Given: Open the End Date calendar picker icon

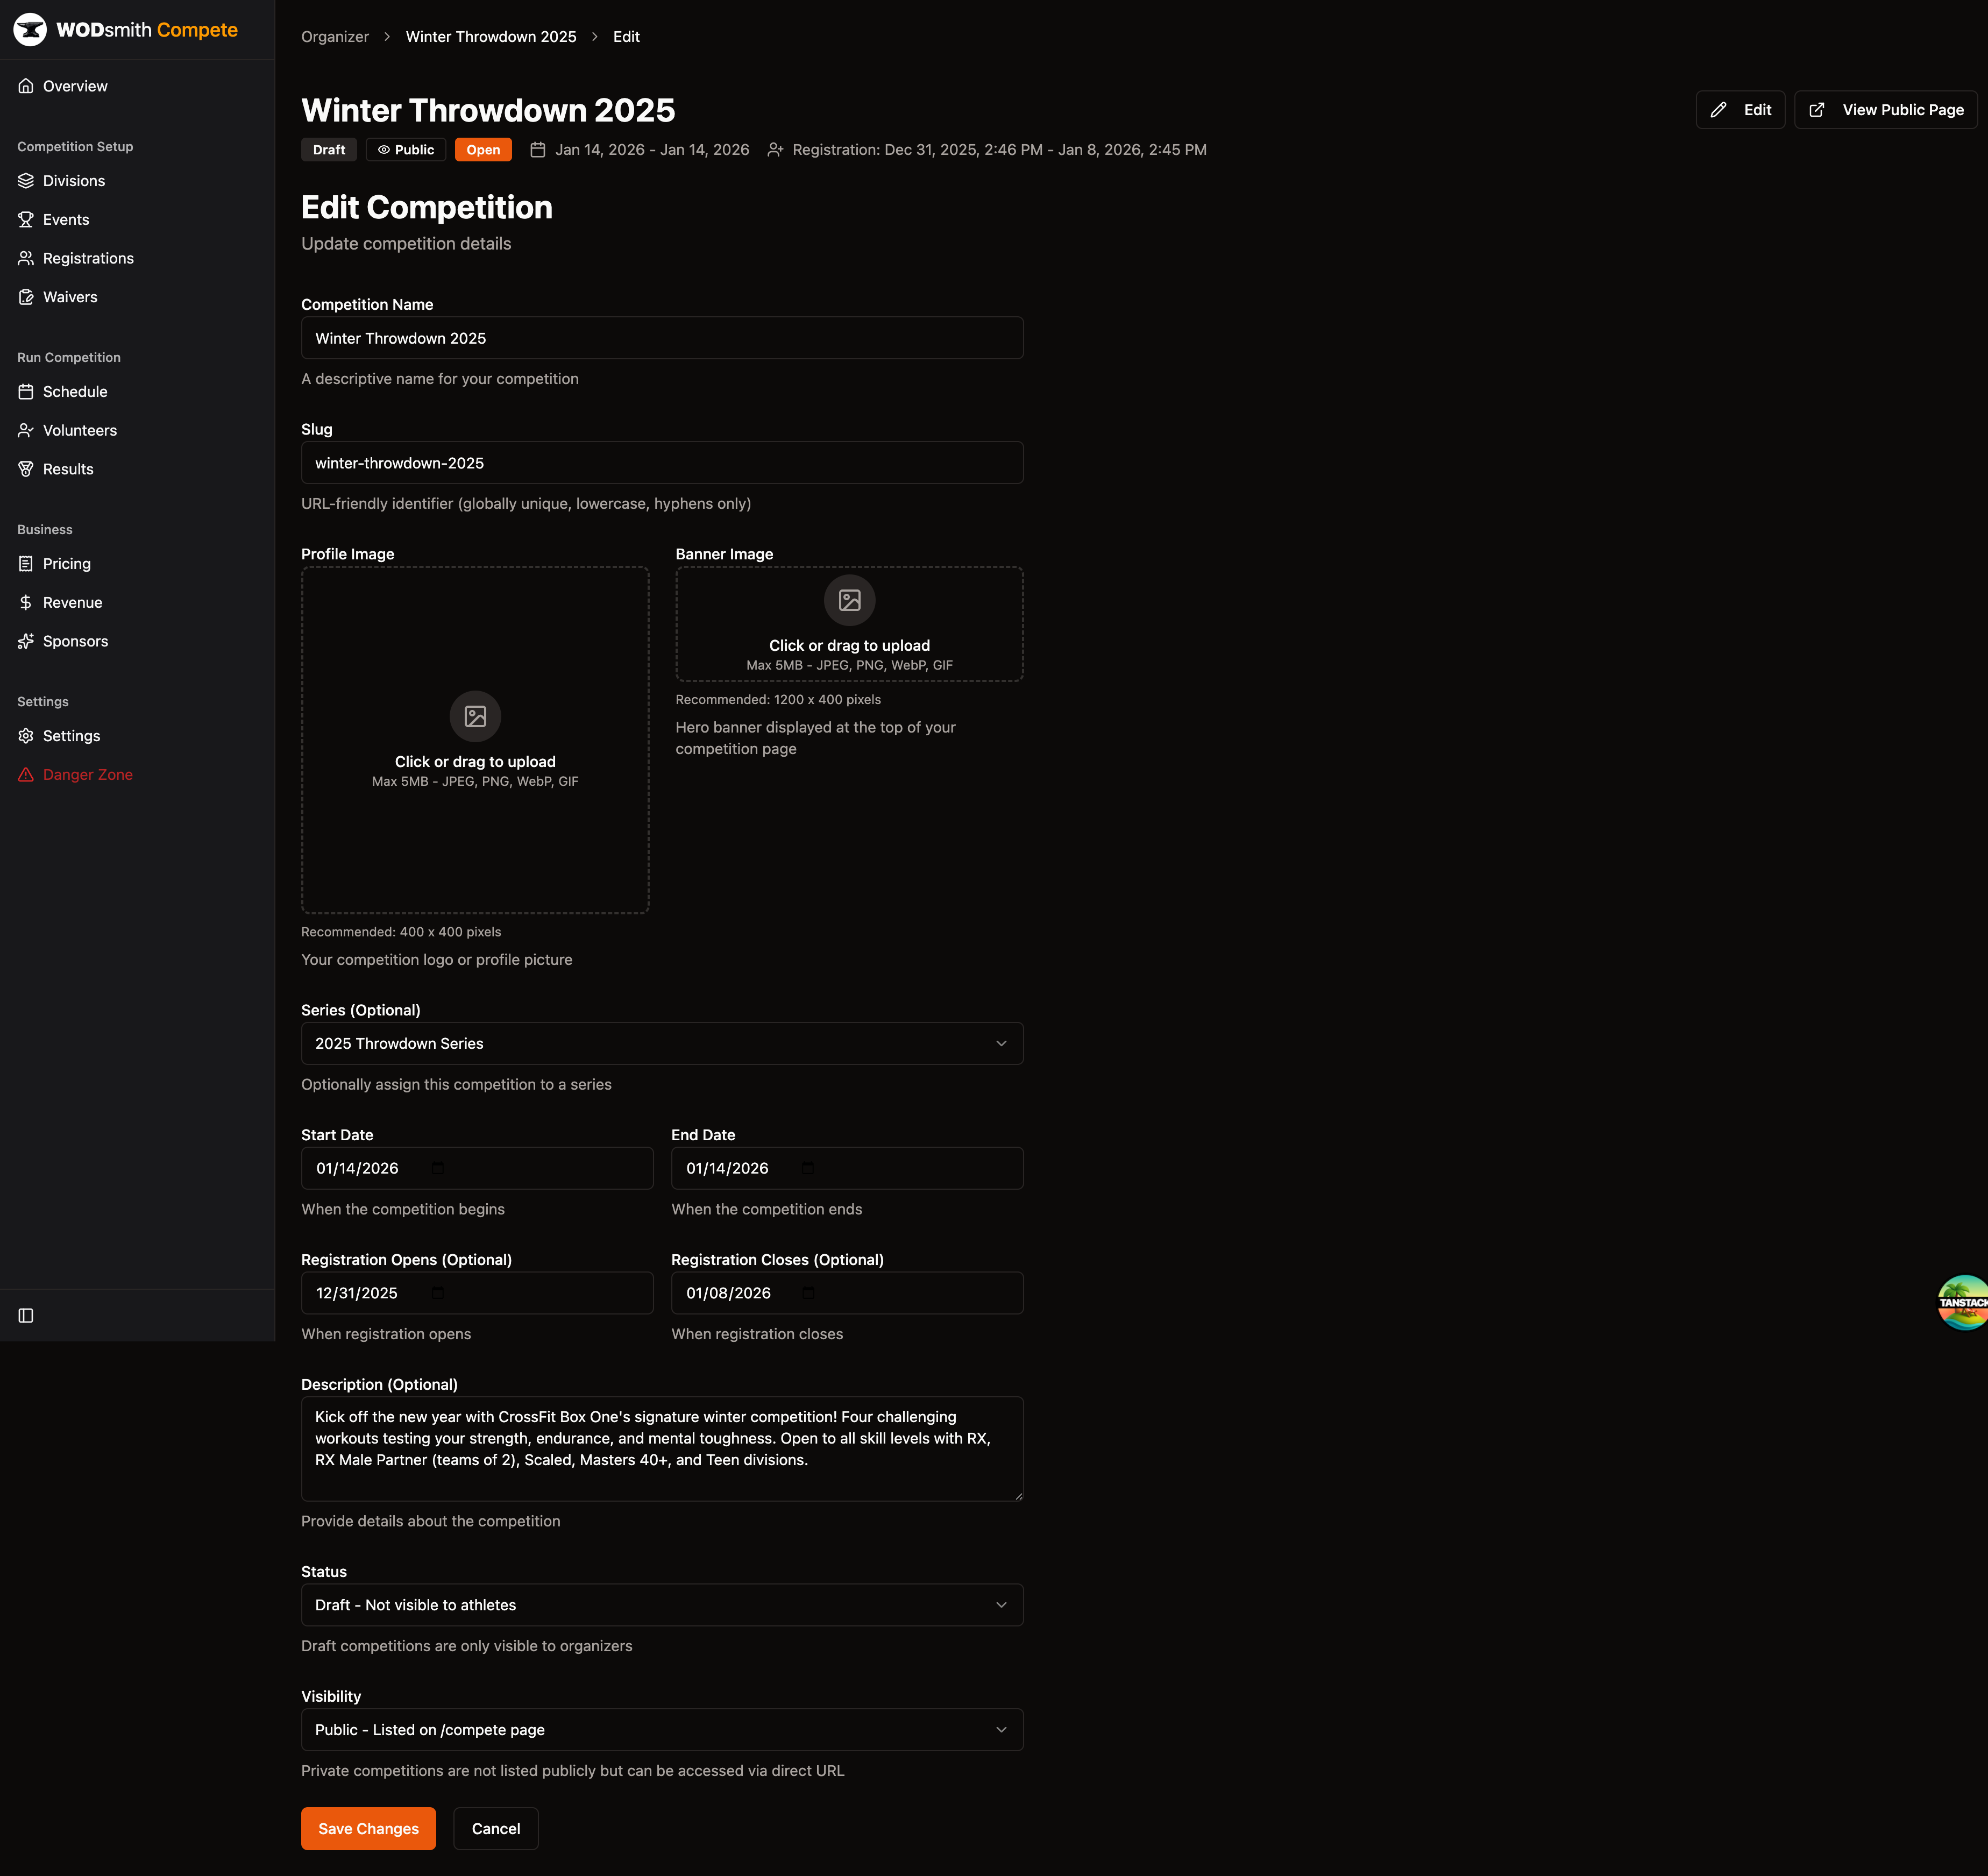Looking at the screenshot, I should [808, 1168].
